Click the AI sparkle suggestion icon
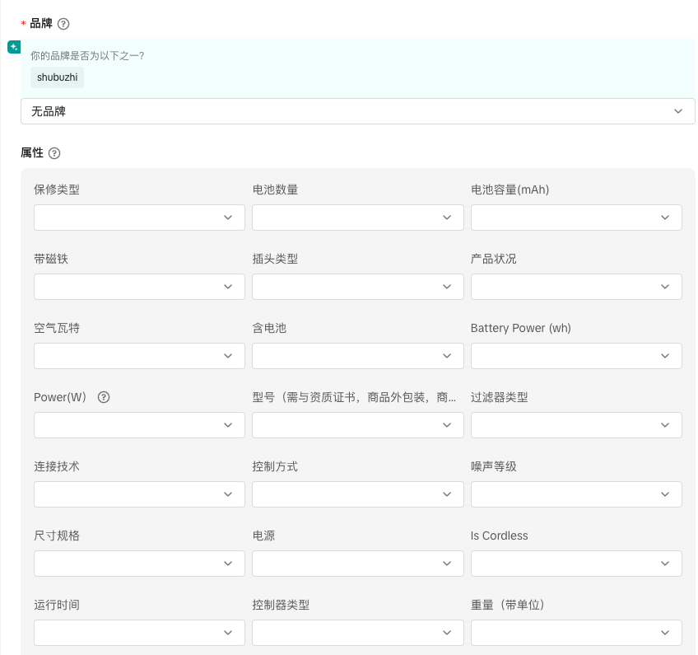This screenshot has height=655, width=698. (14, 47)
